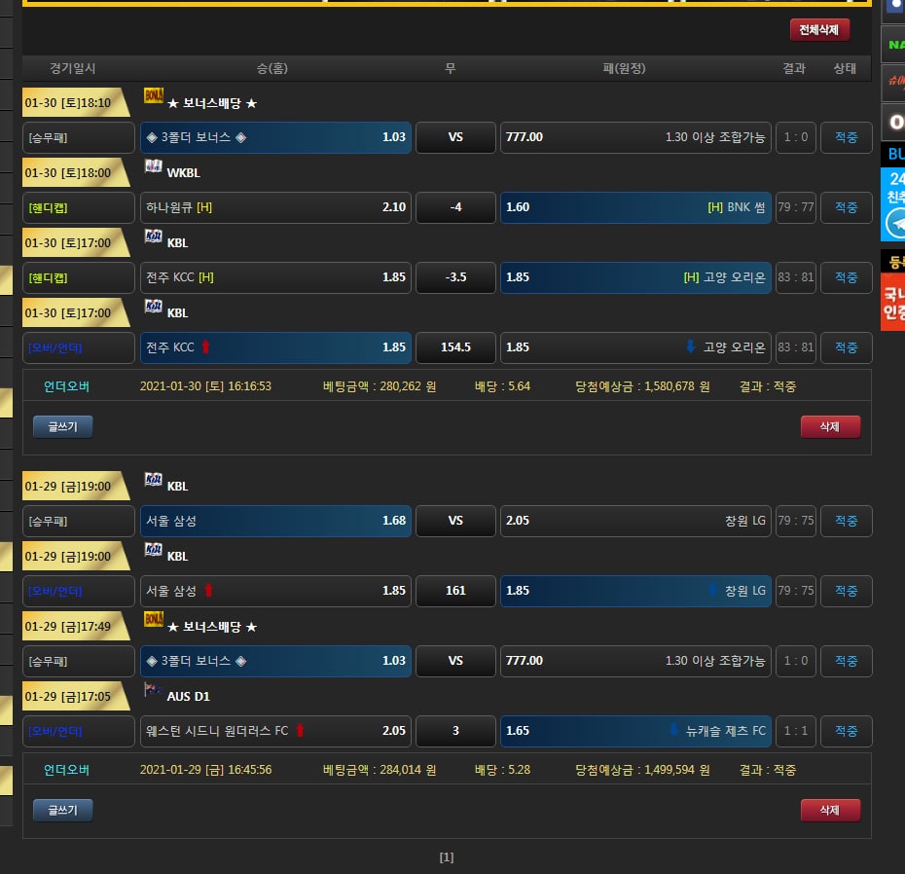Click blue down arrow beside 뉴캐슬 제츠 FC

pyautogui.click(x=673, y=731)
